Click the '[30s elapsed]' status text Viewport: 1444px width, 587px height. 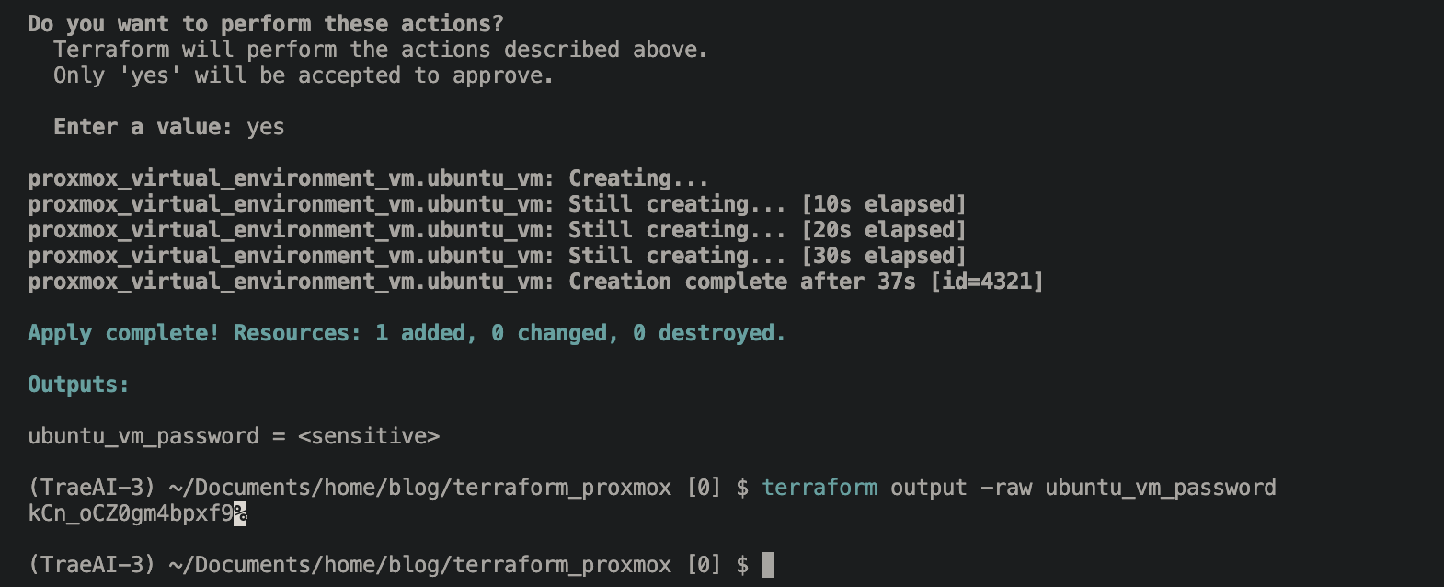click(884, 256)
